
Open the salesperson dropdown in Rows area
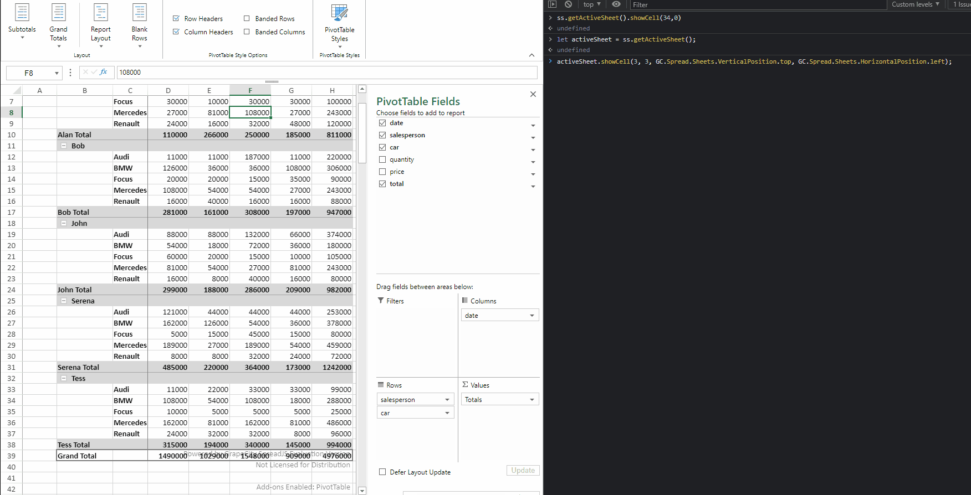[x=447, y=400]
